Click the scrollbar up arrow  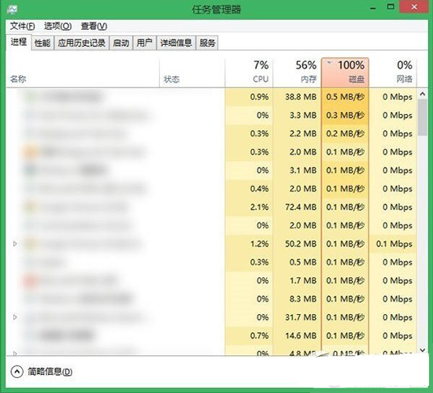pyautogui.click(x=423, y=95)
